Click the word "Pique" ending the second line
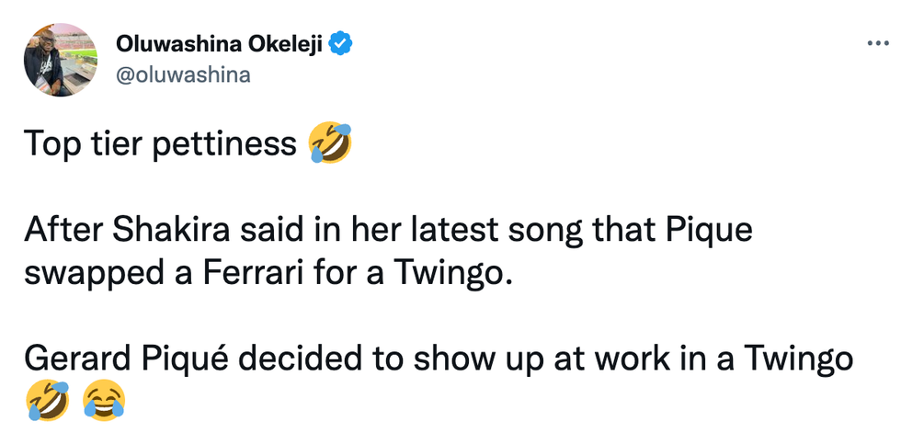Screen dimensions: 901x433 [709, 231]
